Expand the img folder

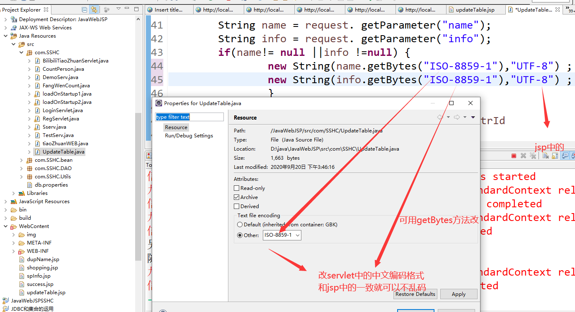(13, 235)
